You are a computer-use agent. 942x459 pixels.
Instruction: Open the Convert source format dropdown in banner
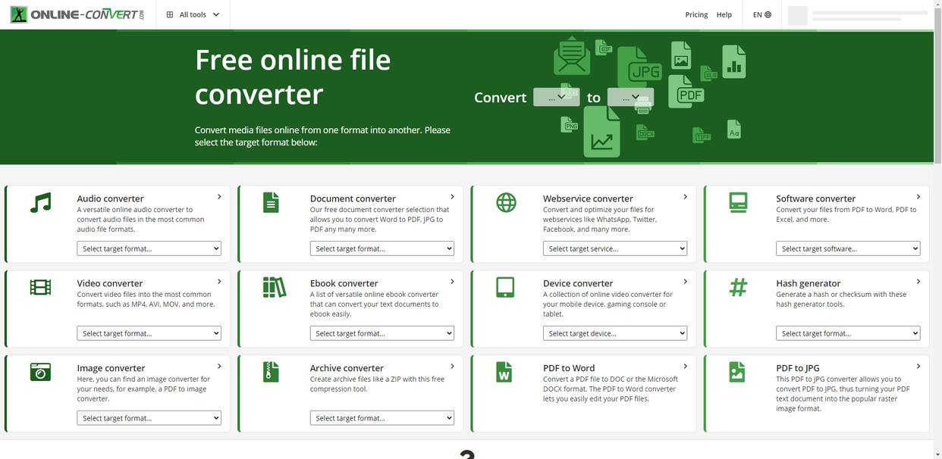556,97
